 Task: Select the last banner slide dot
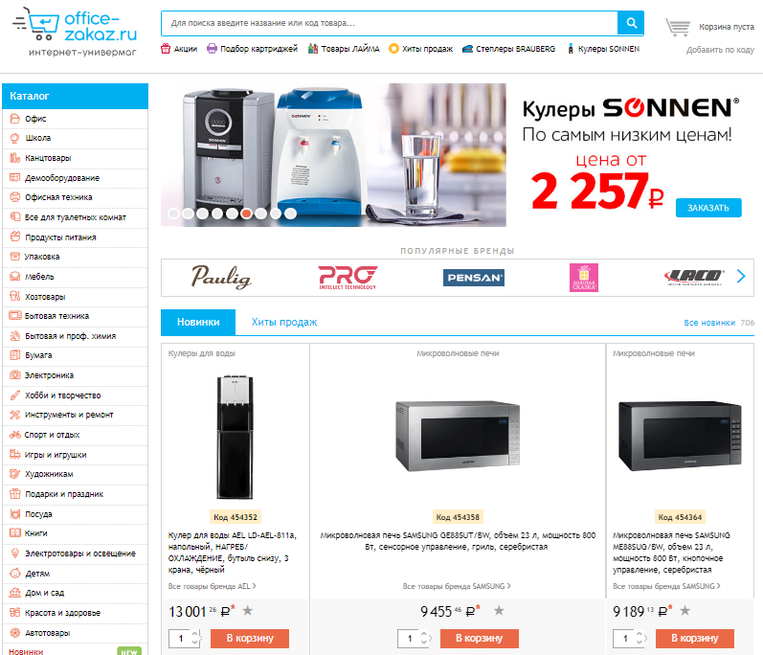pyautogui.click(x=290, y=214)
